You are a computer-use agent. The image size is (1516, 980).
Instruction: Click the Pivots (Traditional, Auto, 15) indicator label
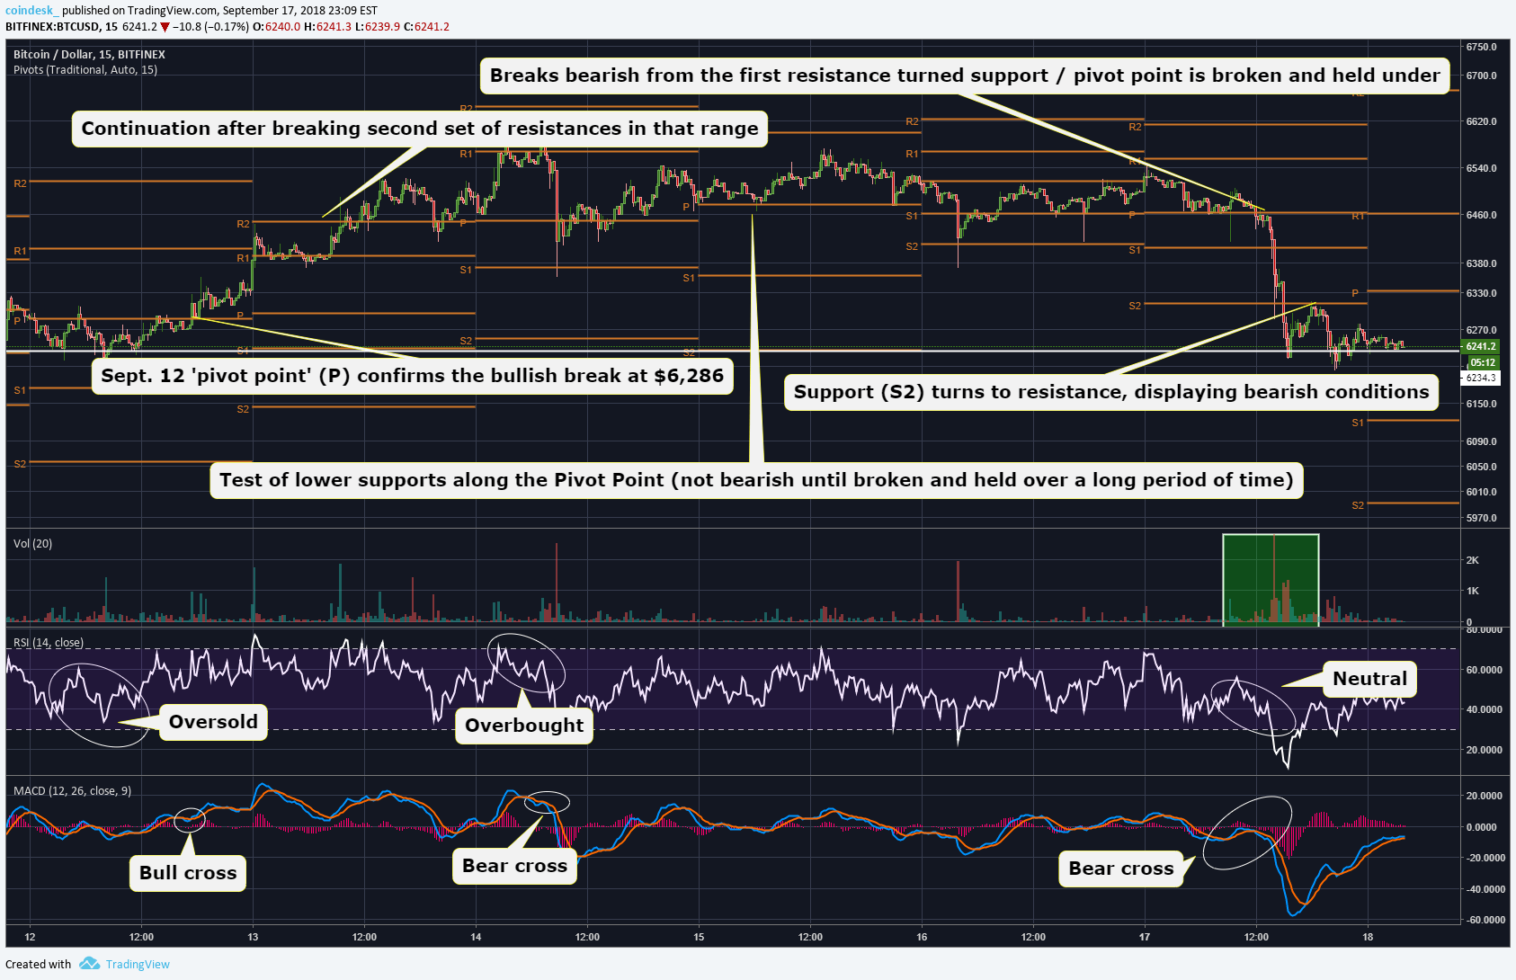(x=85, y=69)
